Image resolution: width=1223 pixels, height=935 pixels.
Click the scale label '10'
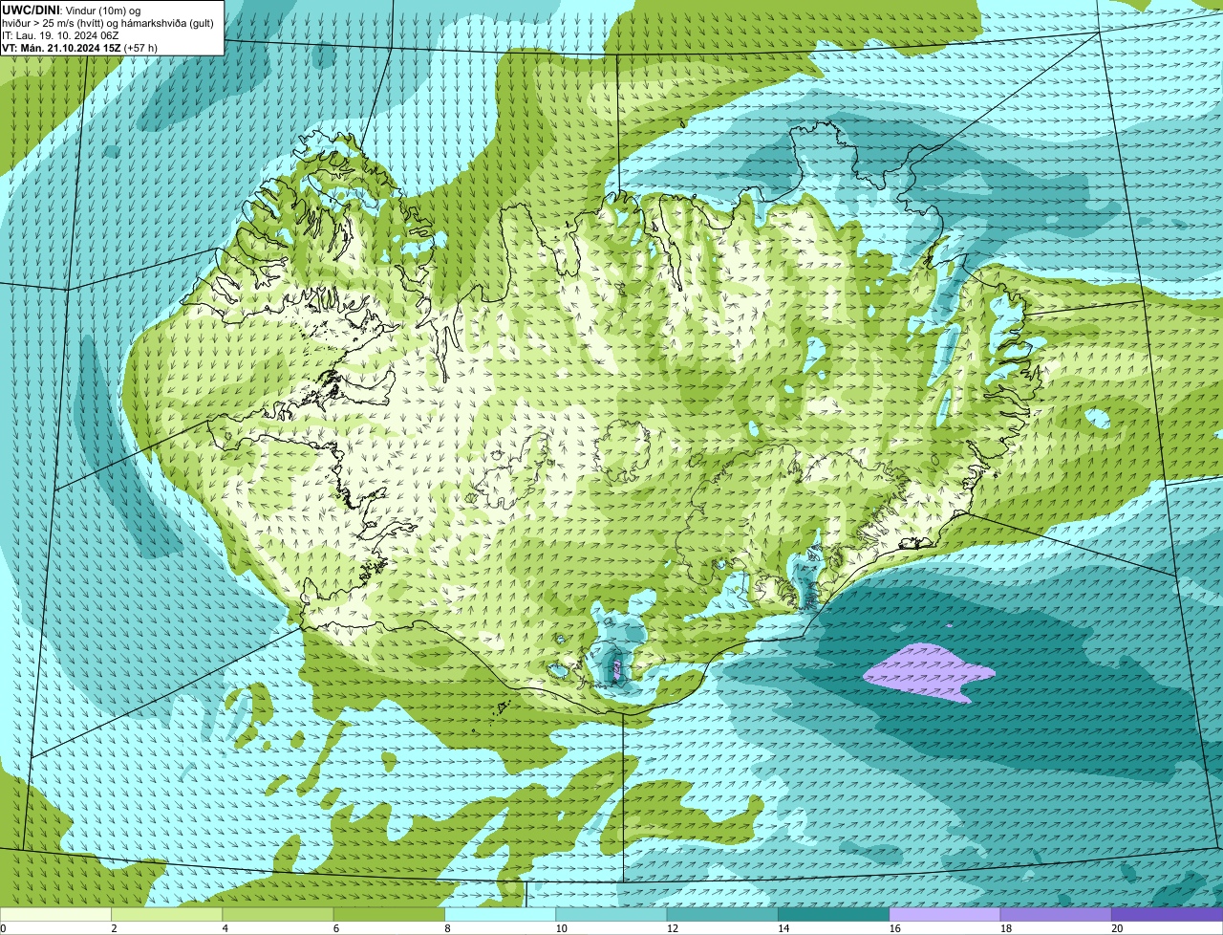click(561, 928)
